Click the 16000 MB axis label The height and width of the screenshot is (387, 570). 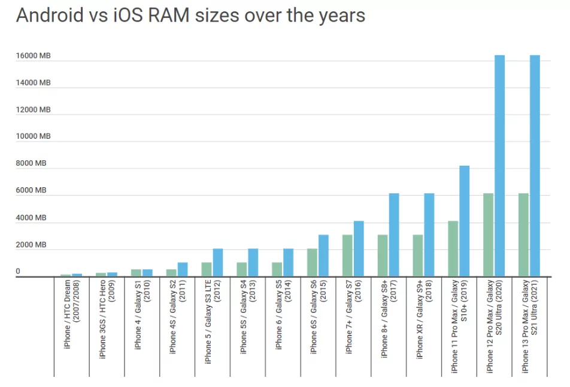pos(33,56)
